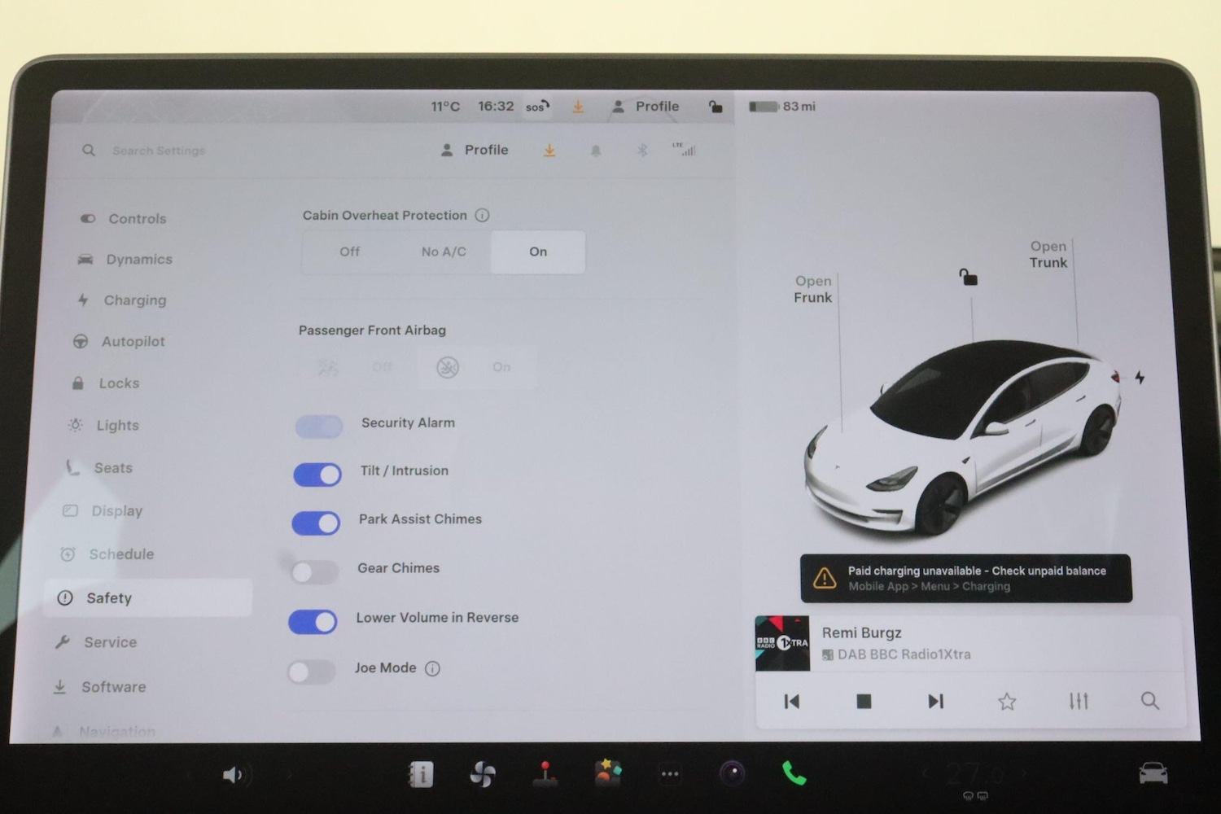Open the Autopilot settings category

[x=133, y=341]
